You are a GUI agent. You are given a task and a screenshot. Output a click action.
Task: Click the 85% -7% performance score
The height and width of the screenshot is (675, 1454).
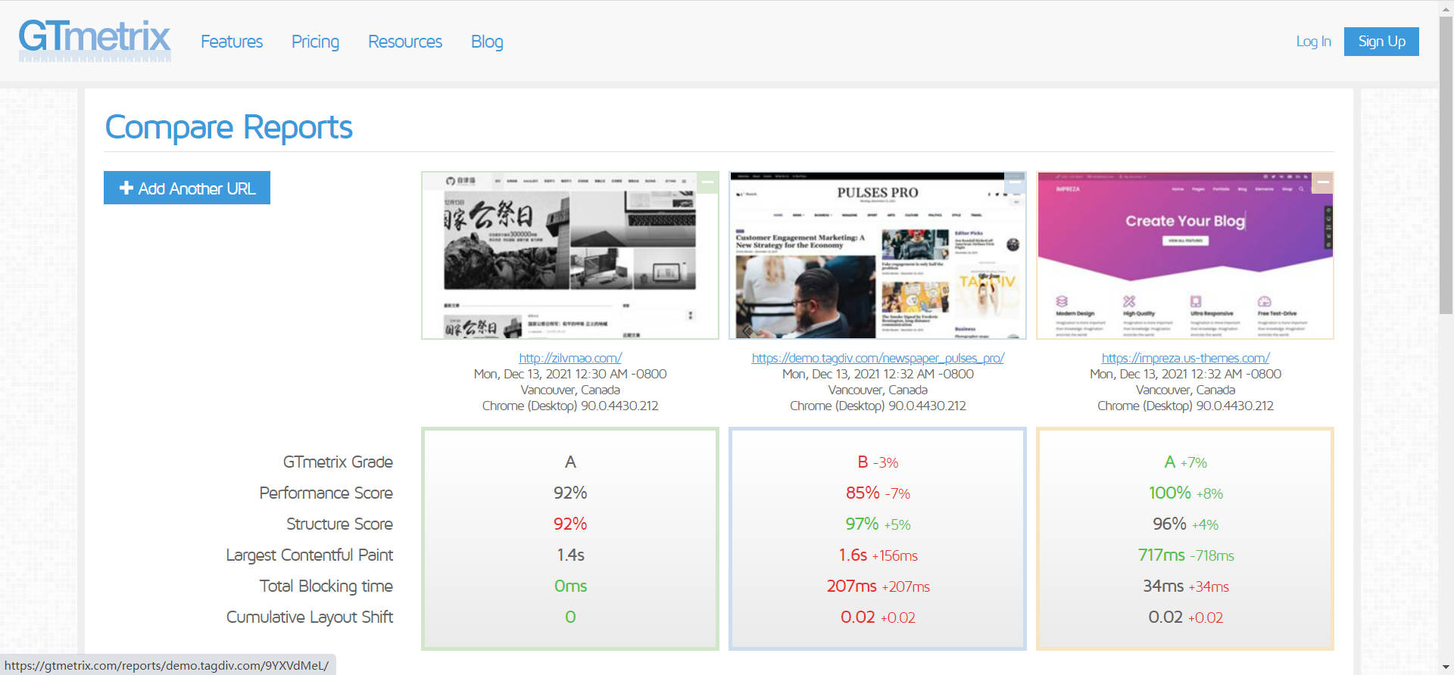click(878, 493)
